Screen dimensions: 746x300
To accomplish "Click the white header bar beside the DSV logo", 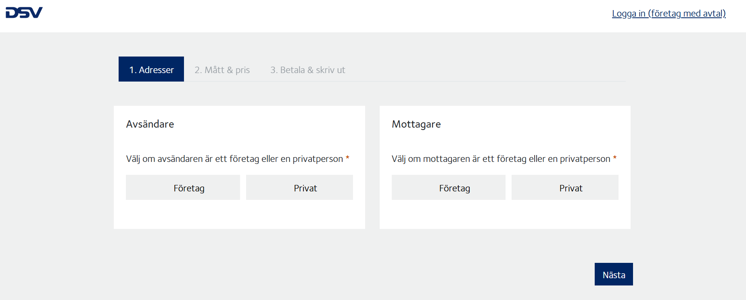I will click(x=323, y=16).
